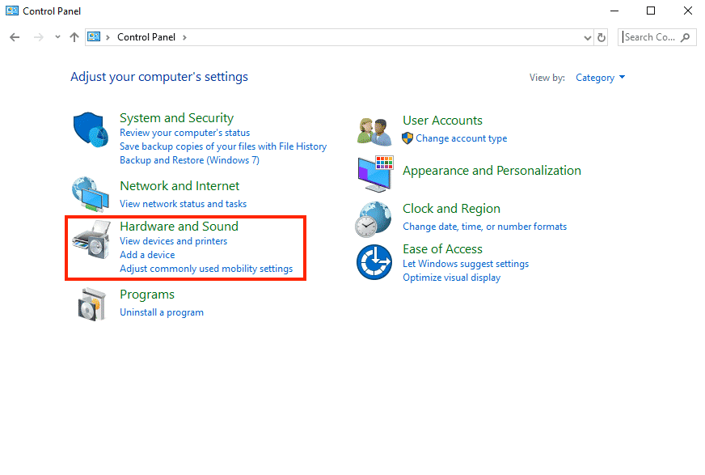This screenshot has width=705, height=475.
Task: Open View devices and printers link
Action: coord(173,241)
